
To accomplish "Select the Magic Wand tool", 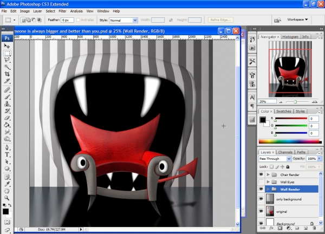I will point(7,67).
